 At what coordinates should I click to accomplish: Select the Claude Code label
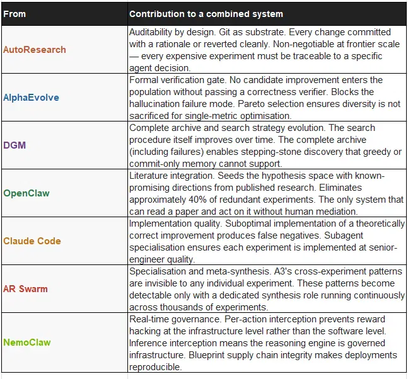point(32,240)
